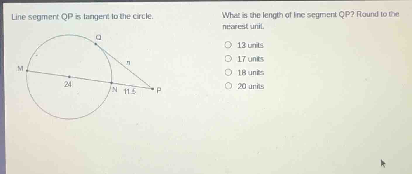Click the mouse cursor location
Image resolution: width=412 pixels, height=174 pixels.
(383, 163)
